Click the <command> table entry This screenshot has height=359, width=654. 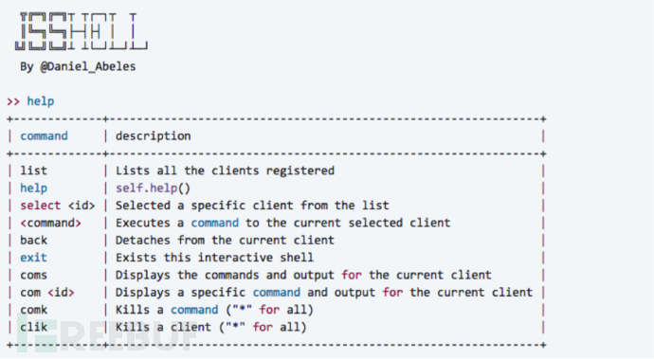pyautogui.click(x=50, y=223)
